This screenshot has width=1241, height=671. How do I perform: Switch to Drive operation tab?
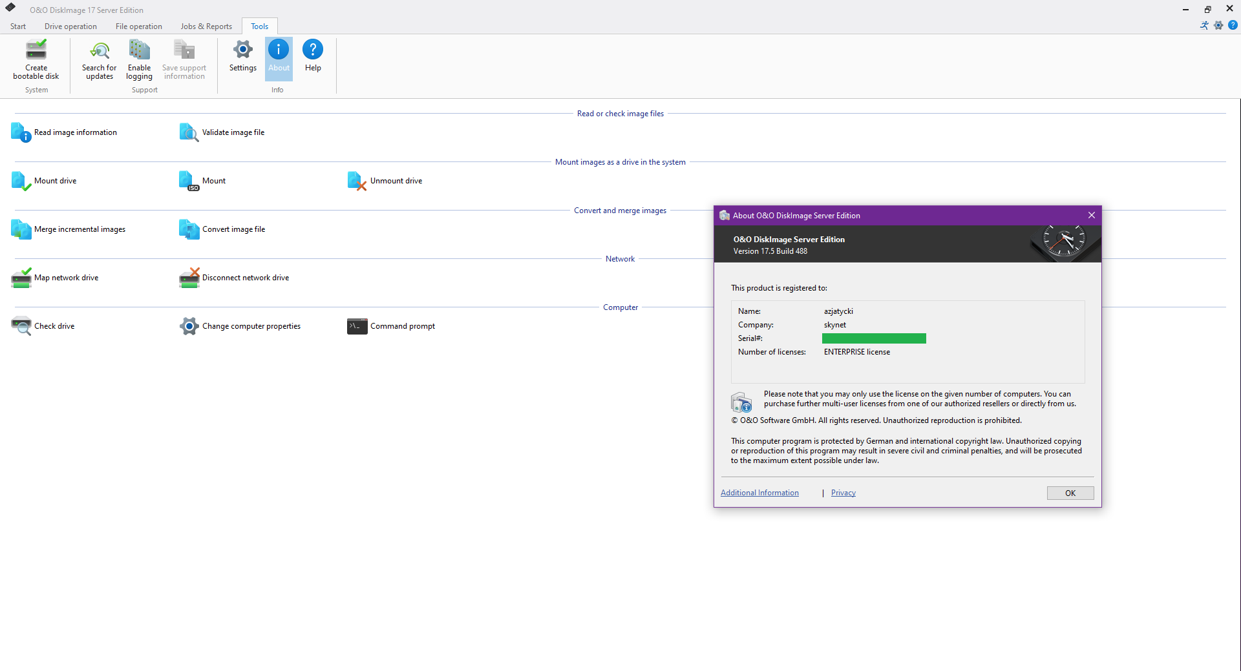click(70, 26)
